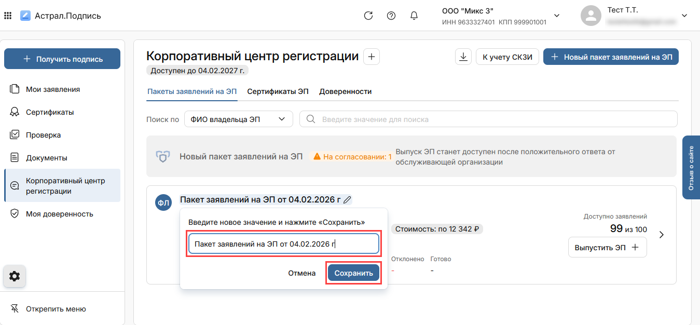
Task: Open Мои заявления in sidebar
Action: point(52,89)
